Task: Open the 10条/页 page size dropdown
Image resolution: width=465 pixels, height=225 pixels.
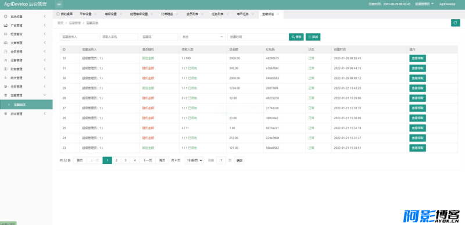Action: click(194, 160)
